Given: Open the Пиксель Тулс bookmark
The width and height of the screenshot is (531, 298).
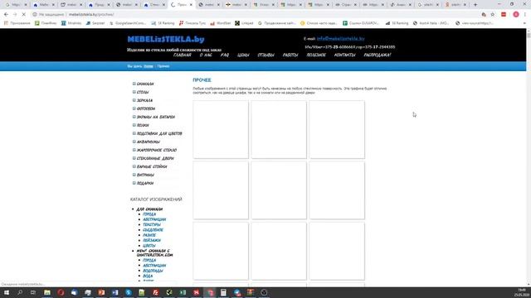Looking at the screenshot, I should click(x=192, y=23).
